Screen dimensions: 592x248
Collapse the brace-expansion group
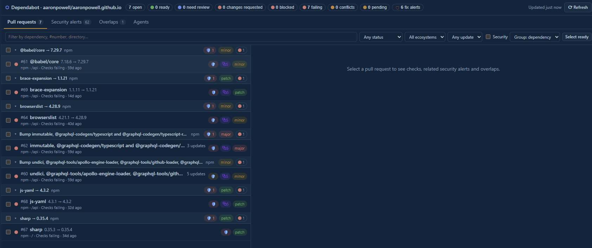pos(15,78)
